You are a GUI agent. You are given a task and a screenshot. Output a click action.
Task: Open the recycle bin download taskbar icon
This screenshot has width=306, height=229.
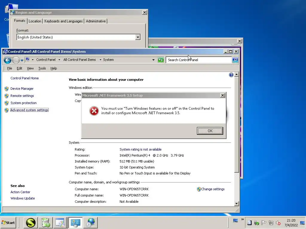pos(46,222)
